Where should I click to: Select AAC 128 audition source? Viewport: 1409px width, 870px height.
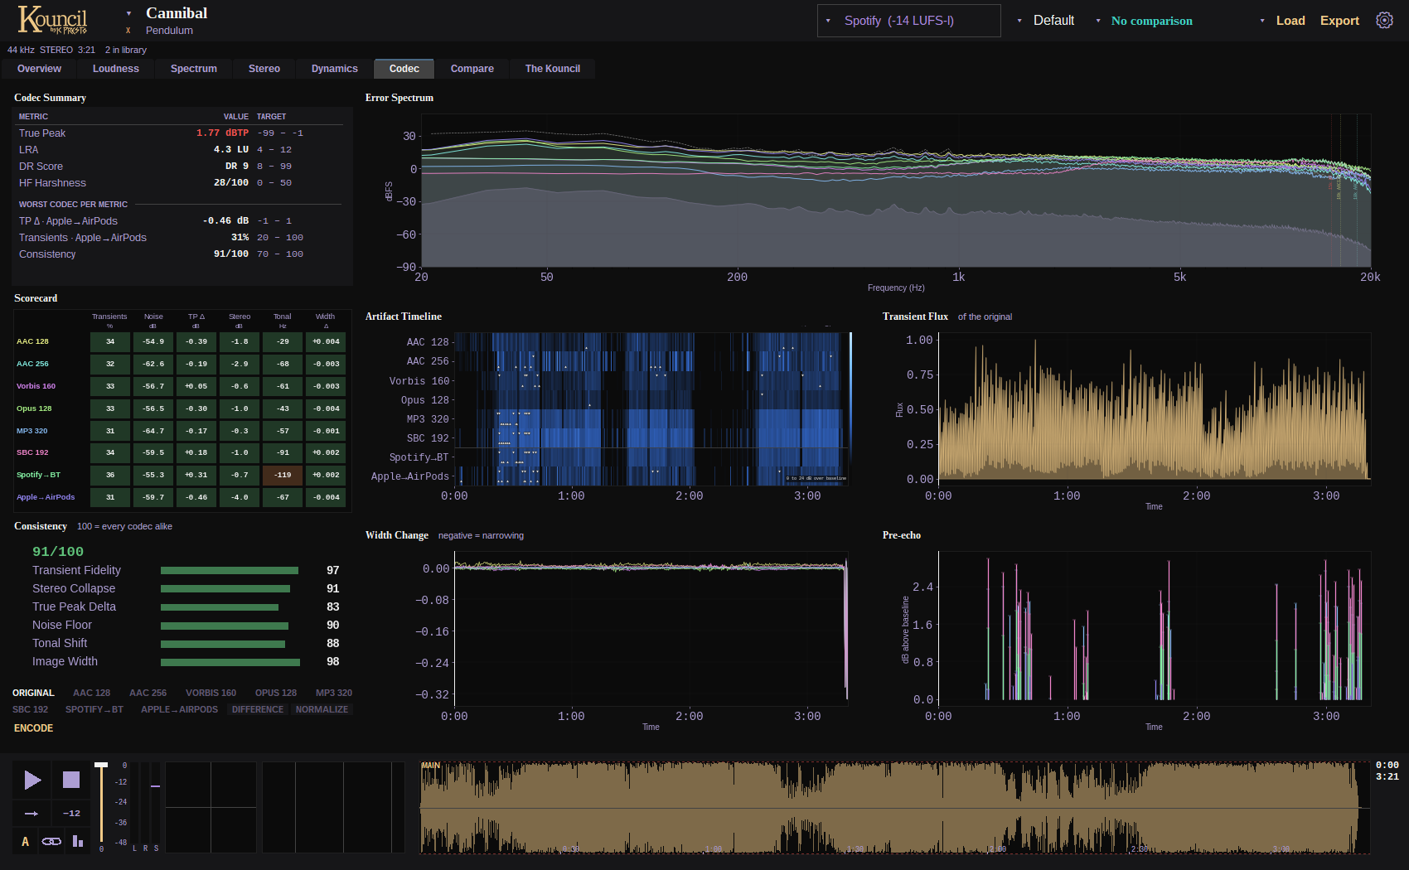(x=91, y=693)
